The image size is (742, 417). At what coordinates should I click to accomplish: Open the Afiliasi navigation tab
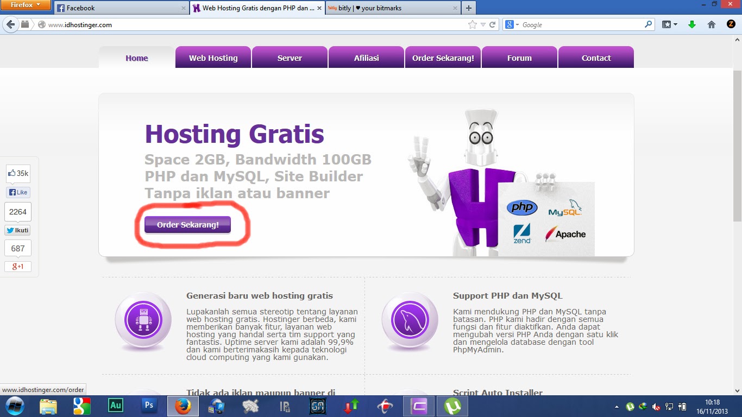coord(366,58)
